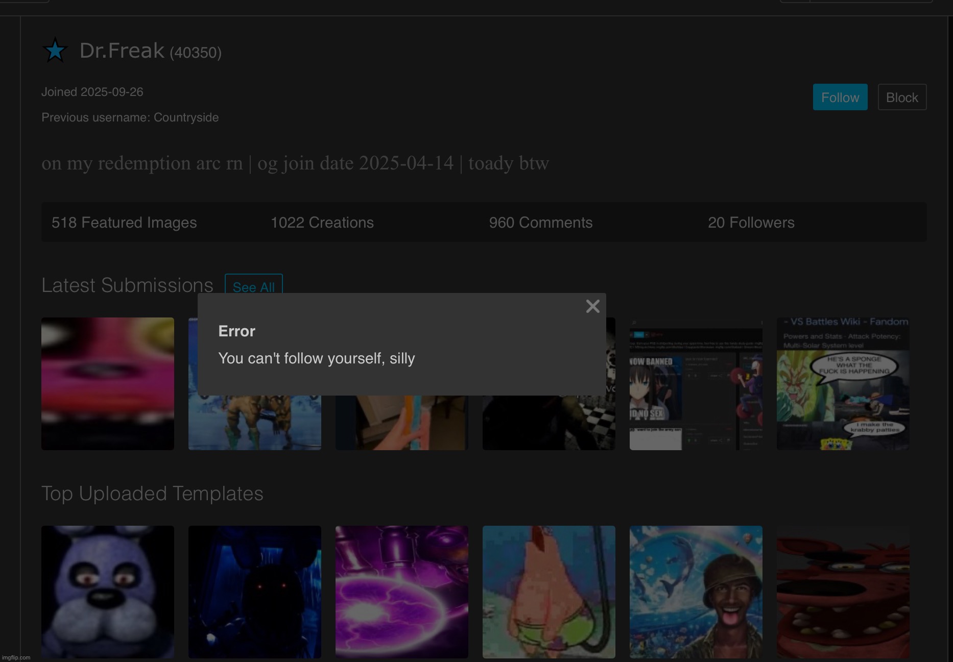Select the soldier with dolphins rainbow template
Screen dimensions: 953x662
(696, 592)
